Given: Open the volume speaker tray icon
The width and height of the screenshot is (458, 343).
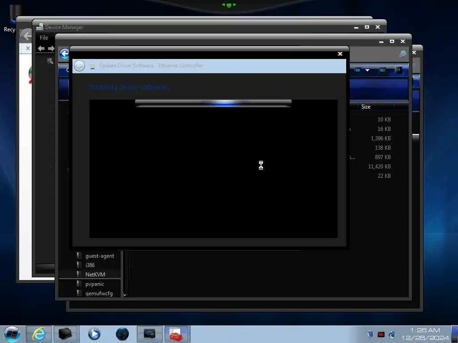Looking at the screenshot, I should click(392, 334).
